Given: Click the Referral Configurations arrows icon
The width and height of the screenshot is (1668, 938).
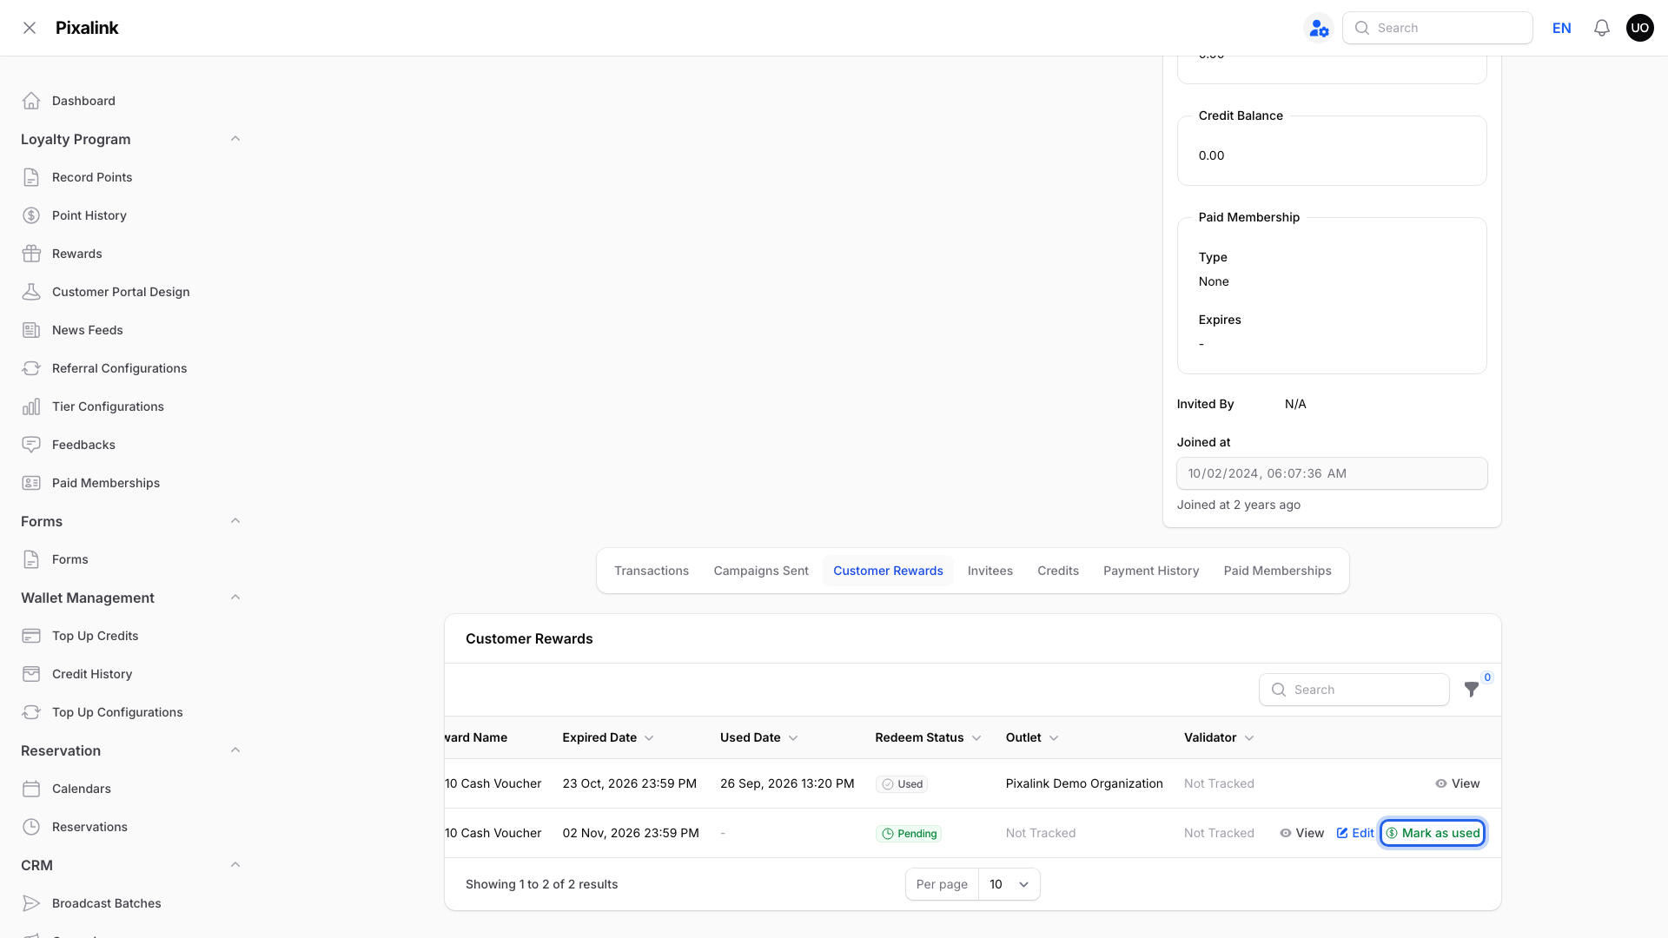Looking at the screenshot, I should coord(31,368).
